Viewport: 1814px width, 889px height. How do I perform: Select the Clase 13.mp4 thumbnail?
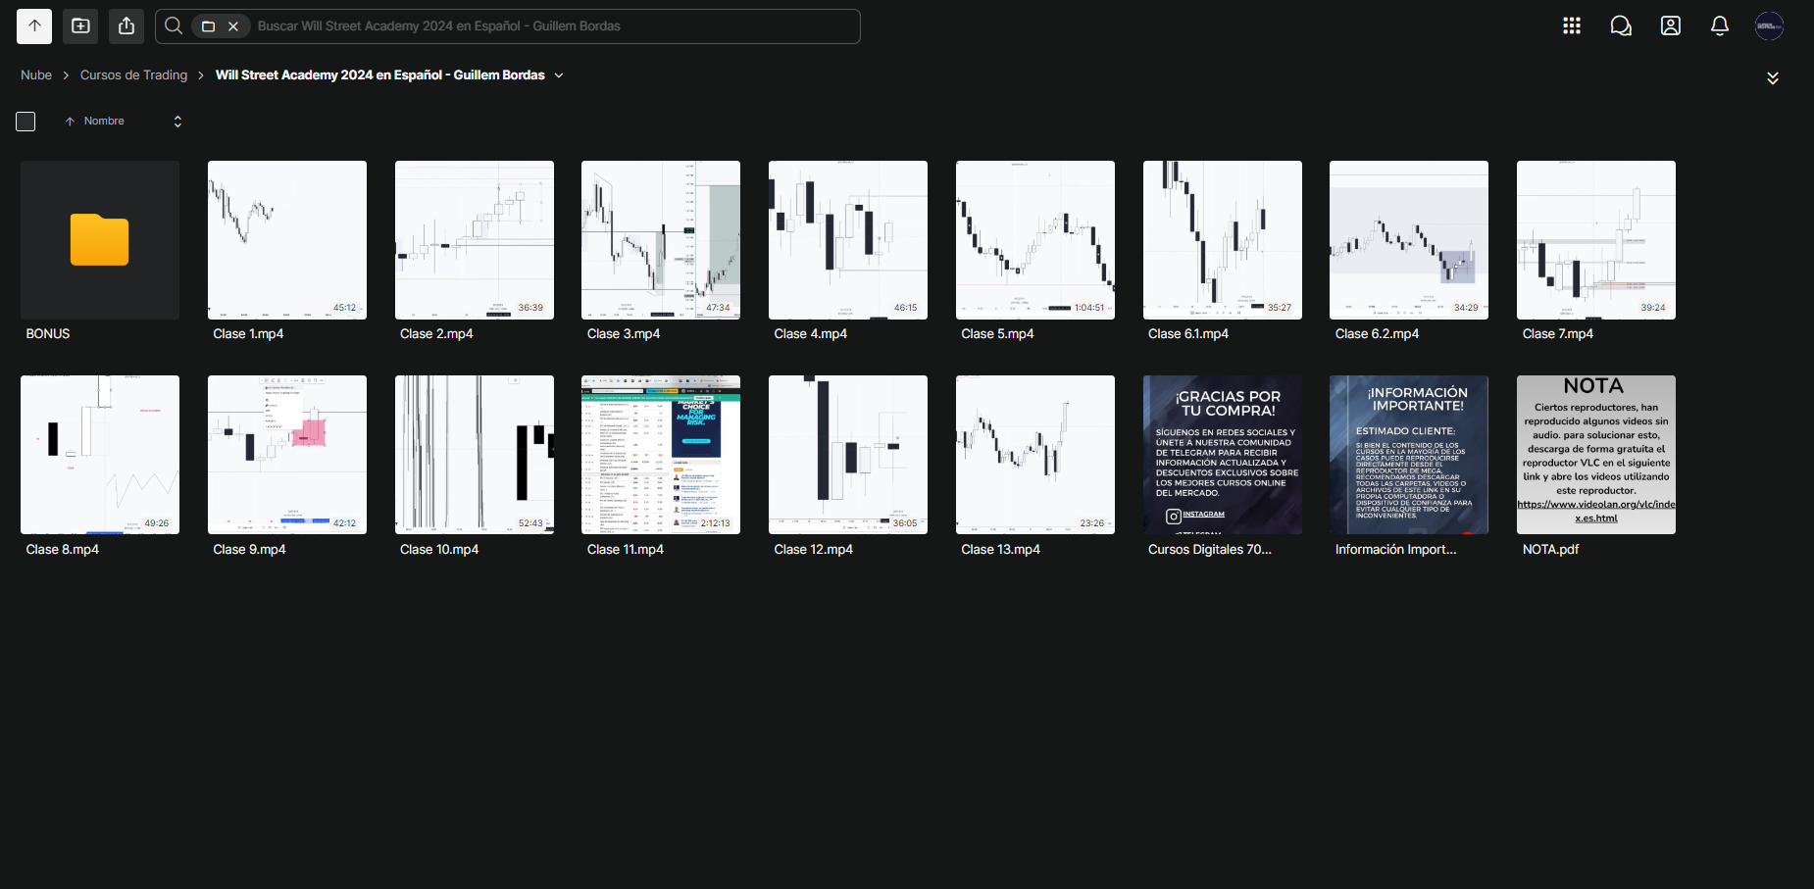pyautogui.click(x=1035, y=455)
